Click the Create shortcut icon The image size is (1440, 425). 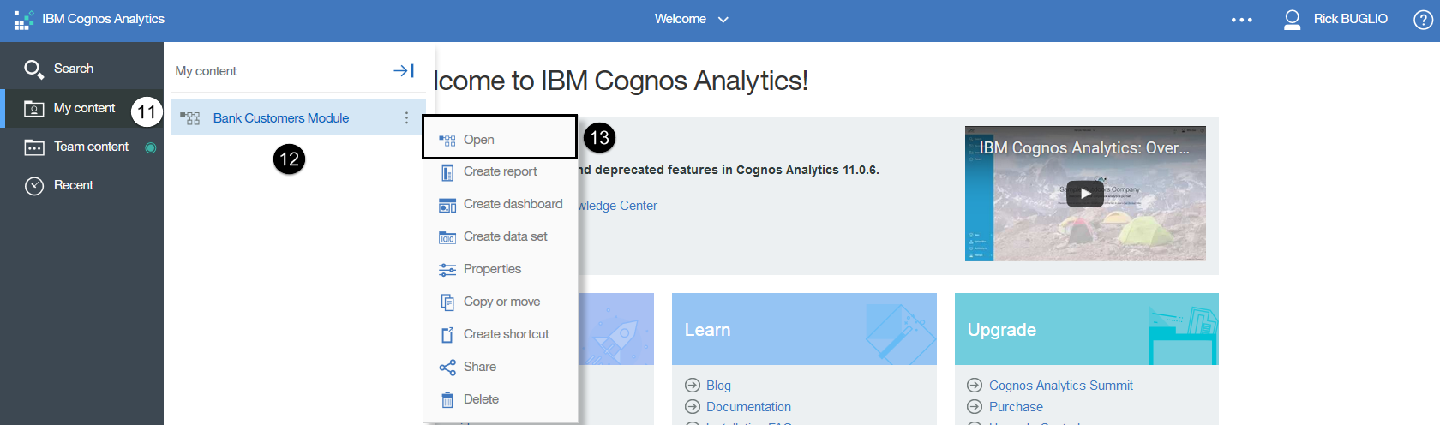pos(447,335)
